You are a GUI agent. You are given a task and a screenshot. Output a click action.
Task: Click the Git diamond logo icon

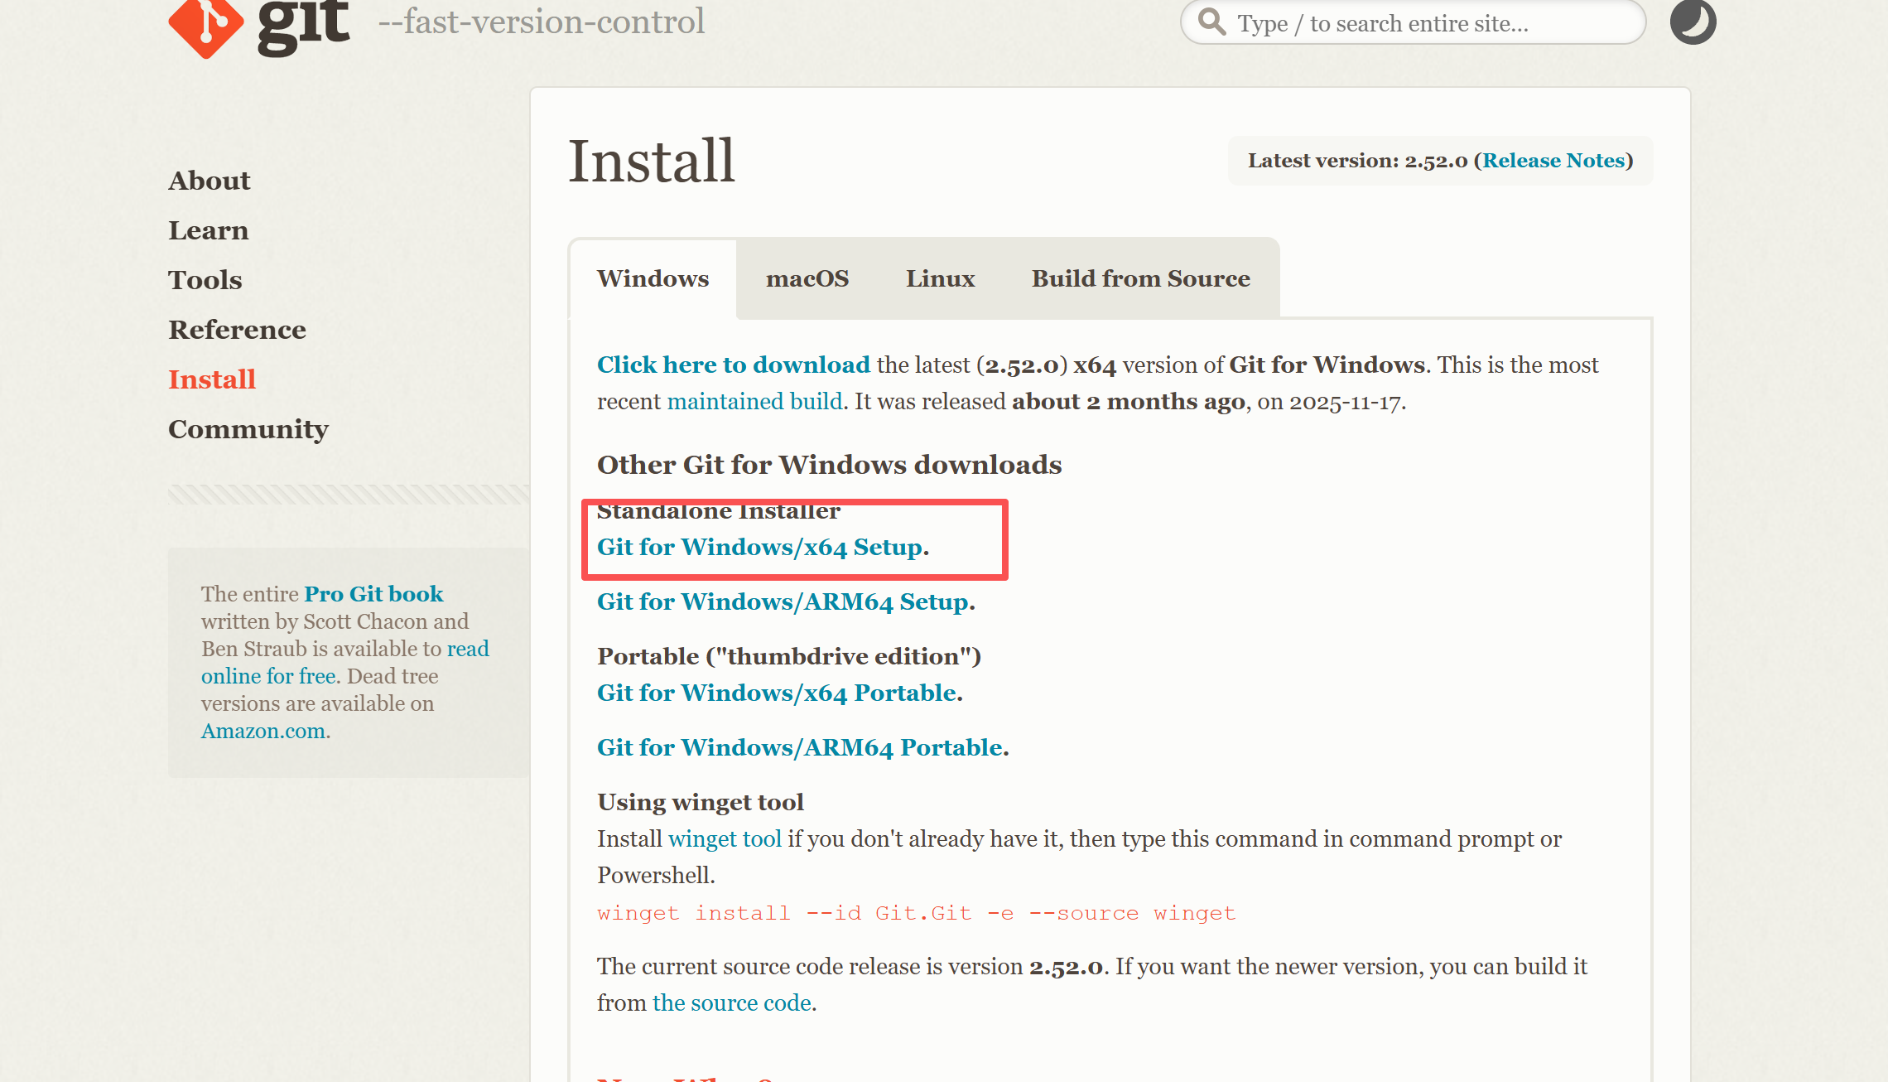pyautogui.click(x=205, y=25)
